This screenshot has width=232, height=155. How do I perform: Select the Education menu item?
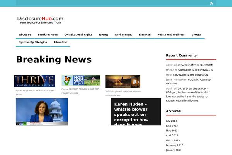point(60,42)
